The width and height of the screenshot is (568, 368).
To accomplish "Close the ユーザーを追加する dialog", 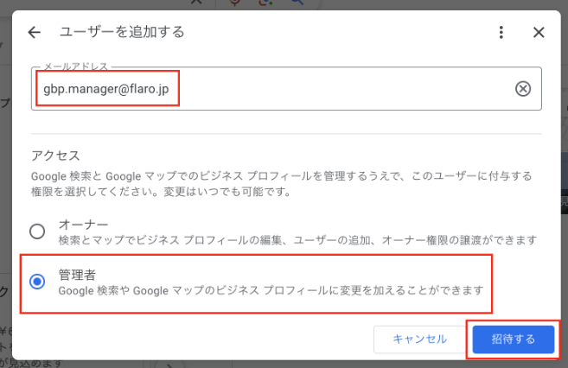I will (x=539, y=33).
